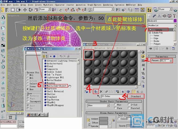Select the Spherify modifier in stack
The height and width of the screenshot is (129, 178).
coord(159,30)
